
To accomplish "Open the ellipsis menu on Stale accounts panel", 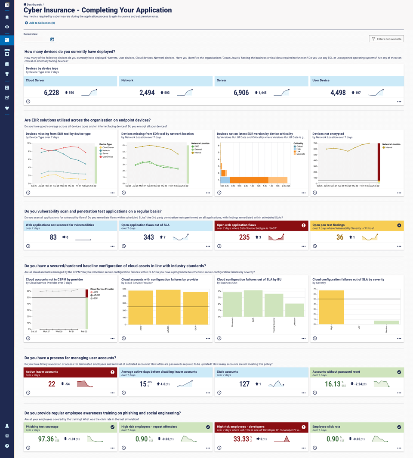I will tap(303, 393).
